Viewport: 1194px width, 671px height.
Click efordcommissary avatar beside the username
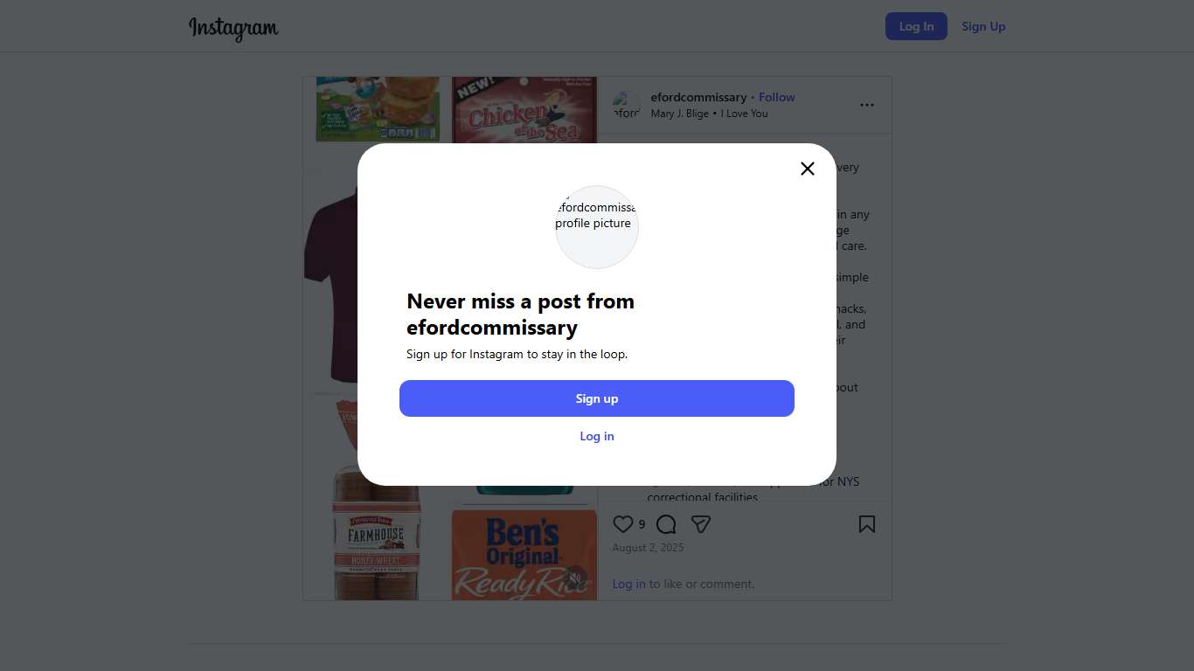[x=627, y=105]
